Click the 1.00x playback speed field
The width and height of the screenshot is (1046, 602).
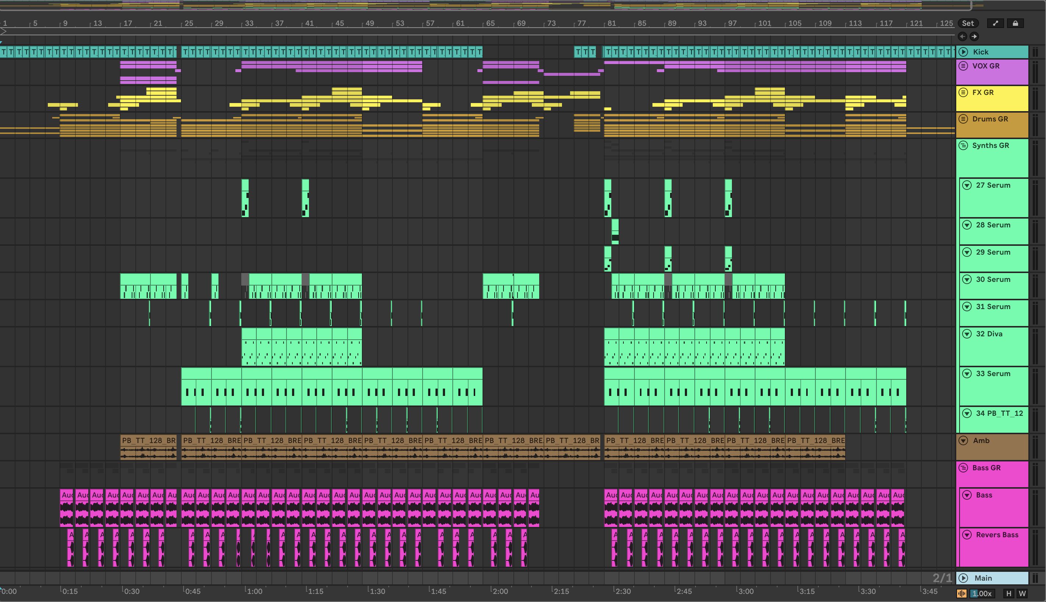coord(982,594)
